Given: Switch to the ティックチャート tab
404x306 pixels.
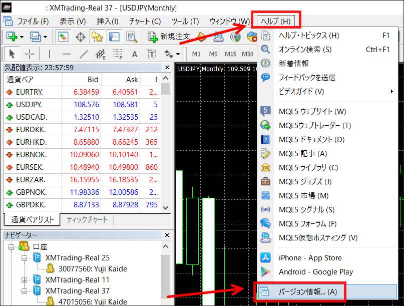Looking at the screenshot, I should pyautogui.click(x=87, y=219).
